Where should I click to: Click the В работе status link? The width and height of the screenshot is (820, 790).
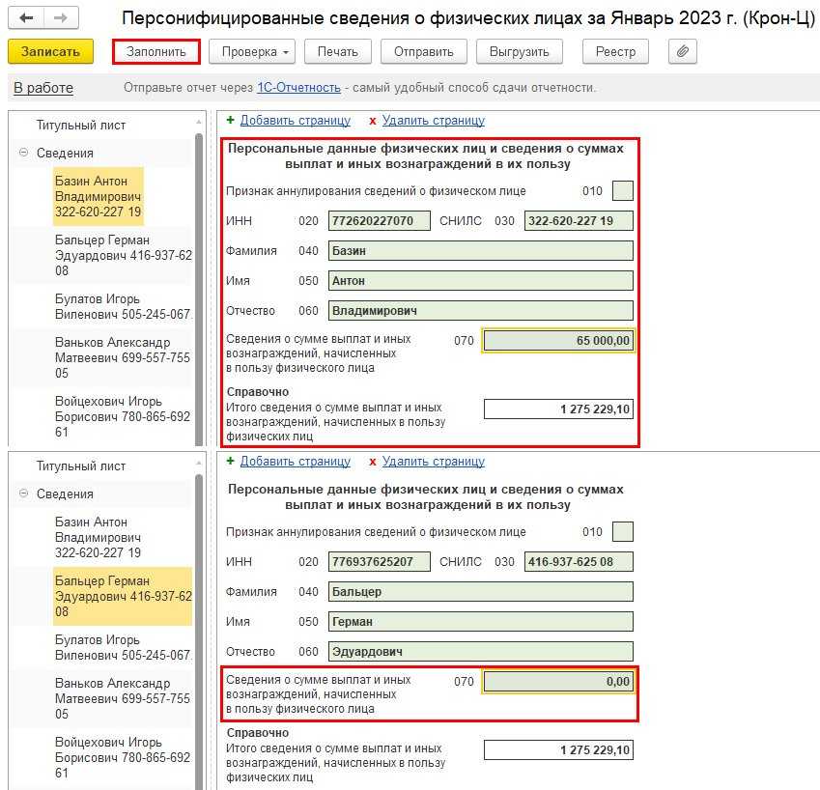point(43,88)
